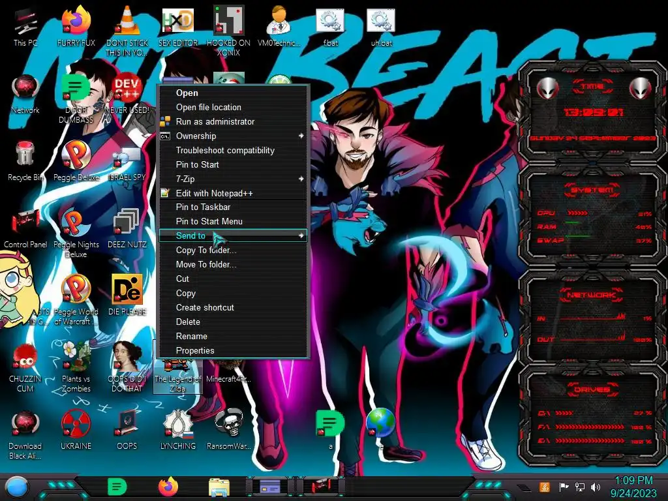Select the OOPS desktop icon
The width and height of the screenshot is (668, 501).
tap(127, 429)
